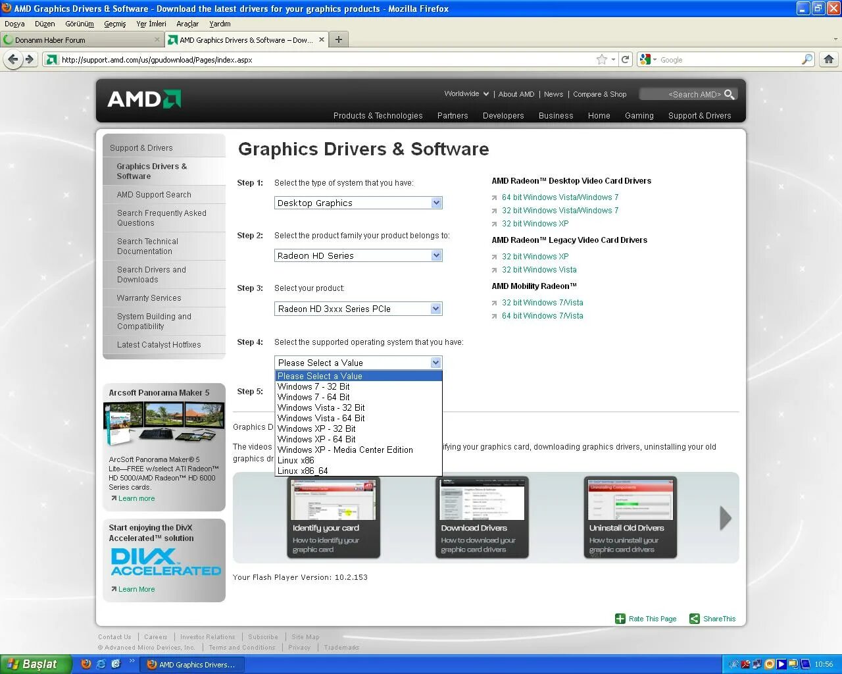Click the system tray clock 10:56
This screenshot has width=842, height=674.
click(x=824, y=665)
